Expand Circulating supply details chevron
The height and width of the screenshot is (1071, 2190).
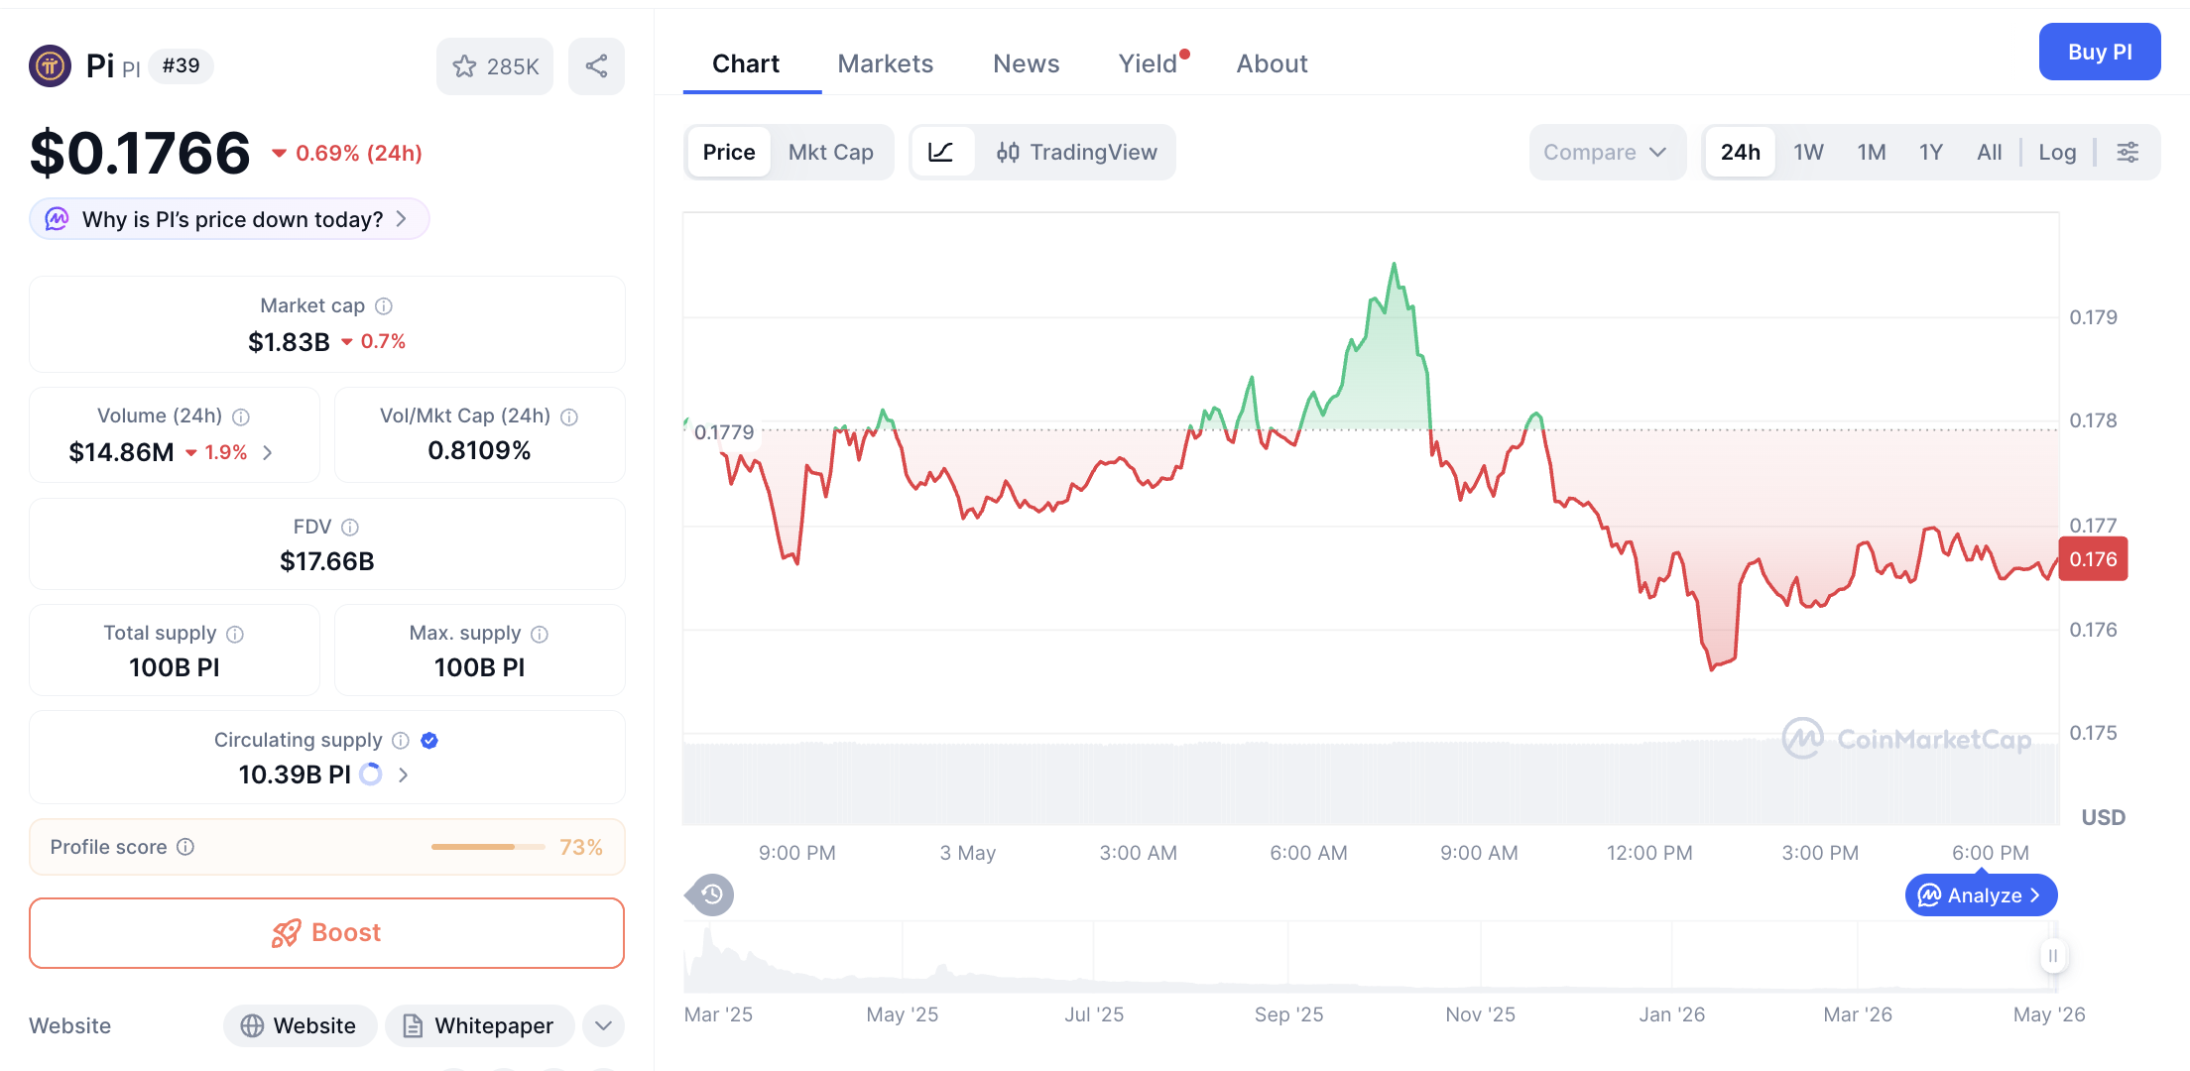(x=404, y=774)
